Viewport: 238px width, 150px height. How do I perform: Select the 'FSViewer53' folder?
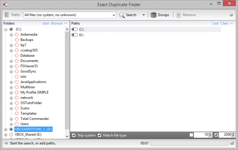pyautogui.click(x=29, y=66)
